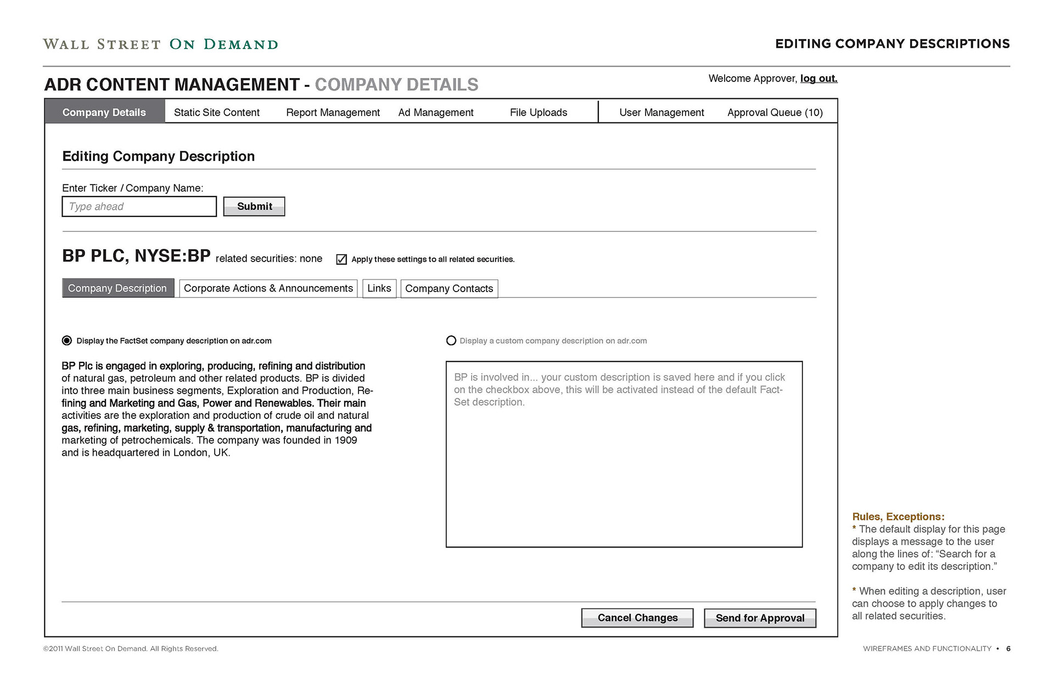The width and height of the screenshot is (1054, 682).
Task: Click the Submit button
Action: coord(254,206)
